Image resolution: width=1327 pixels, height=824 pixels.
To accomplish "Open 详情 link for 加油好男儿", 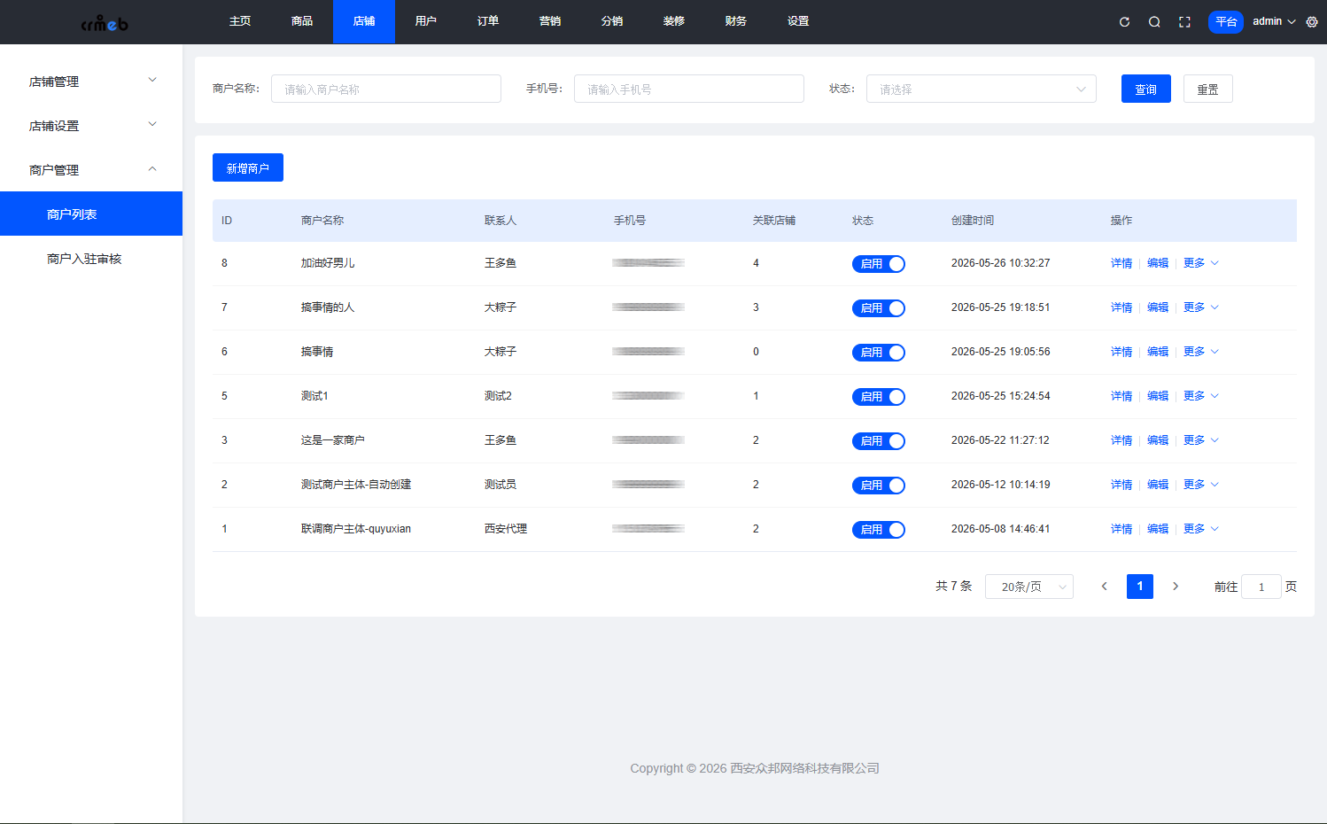I will pos(1121,263).
